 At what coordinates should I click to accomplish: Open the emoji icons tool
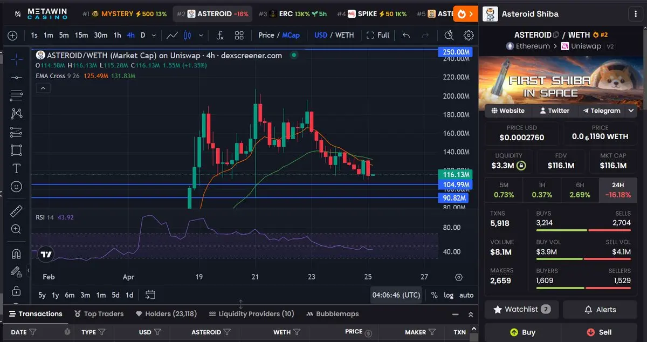[x=16, y=187]
